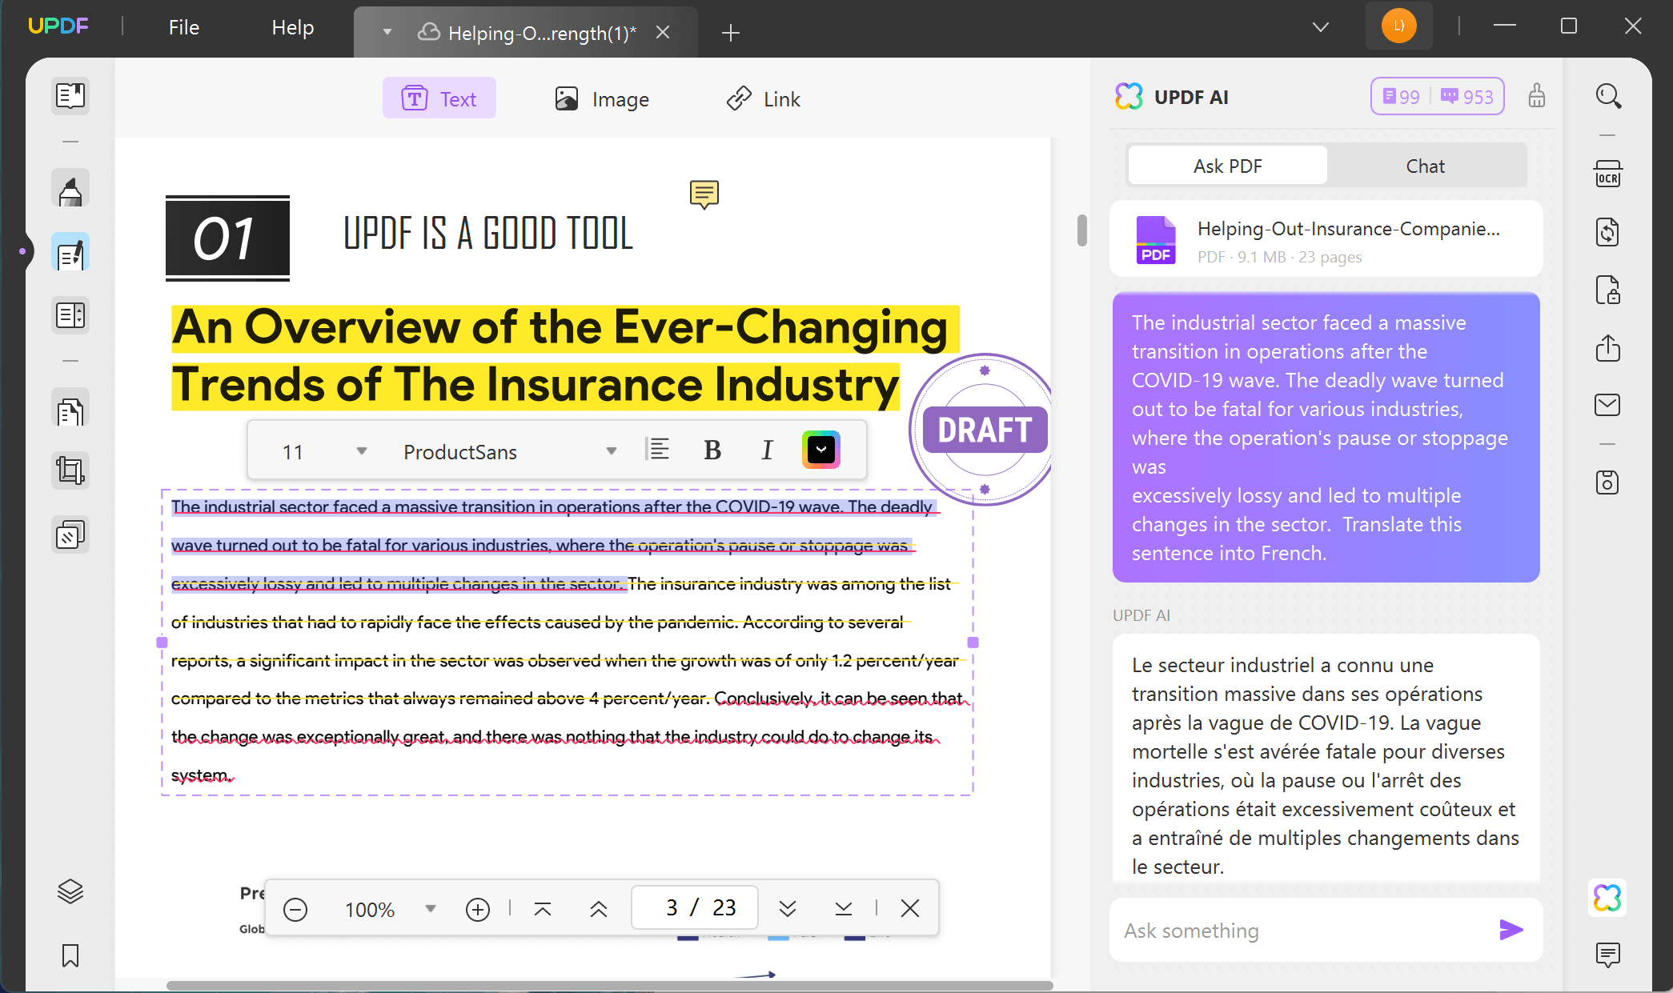Expand the UPDF file tabs dropdown arrow
The width and height of the screenshot is (1673, 993).
coord(1319,26)
